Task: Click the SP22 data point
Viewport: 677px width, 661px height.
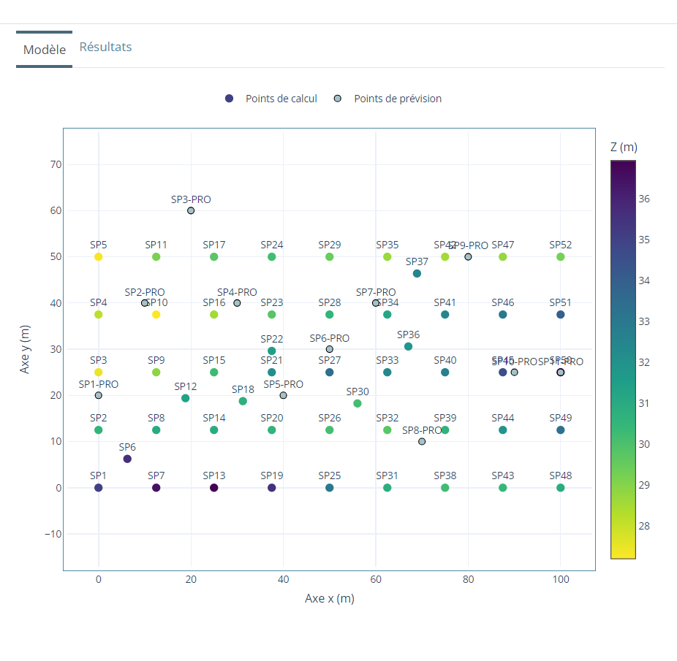Action: coord(272,351)
